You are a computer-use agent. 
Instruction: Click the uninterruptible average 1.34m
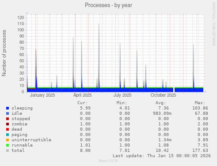[x=165, y=140]
